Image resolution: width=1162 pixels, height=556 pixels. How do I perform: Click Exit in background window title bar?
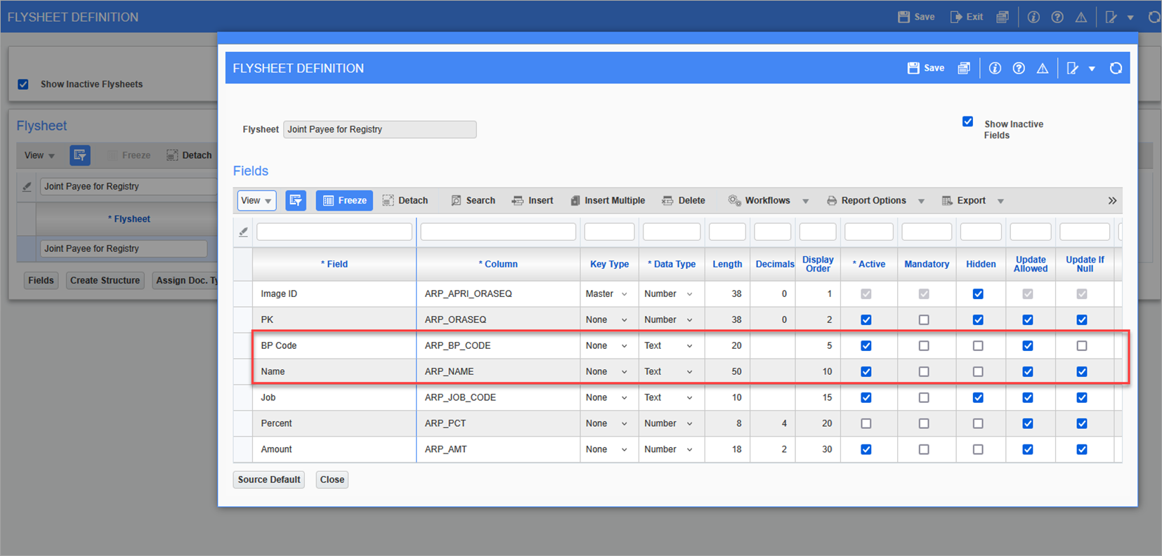967,17
